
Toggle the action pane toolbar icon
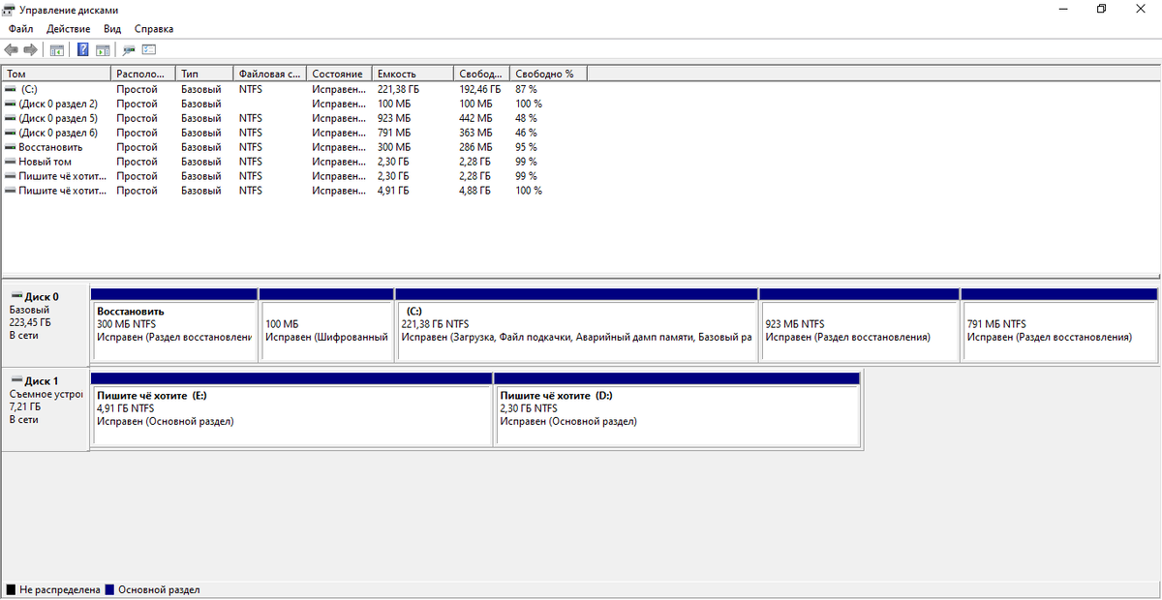103,49
